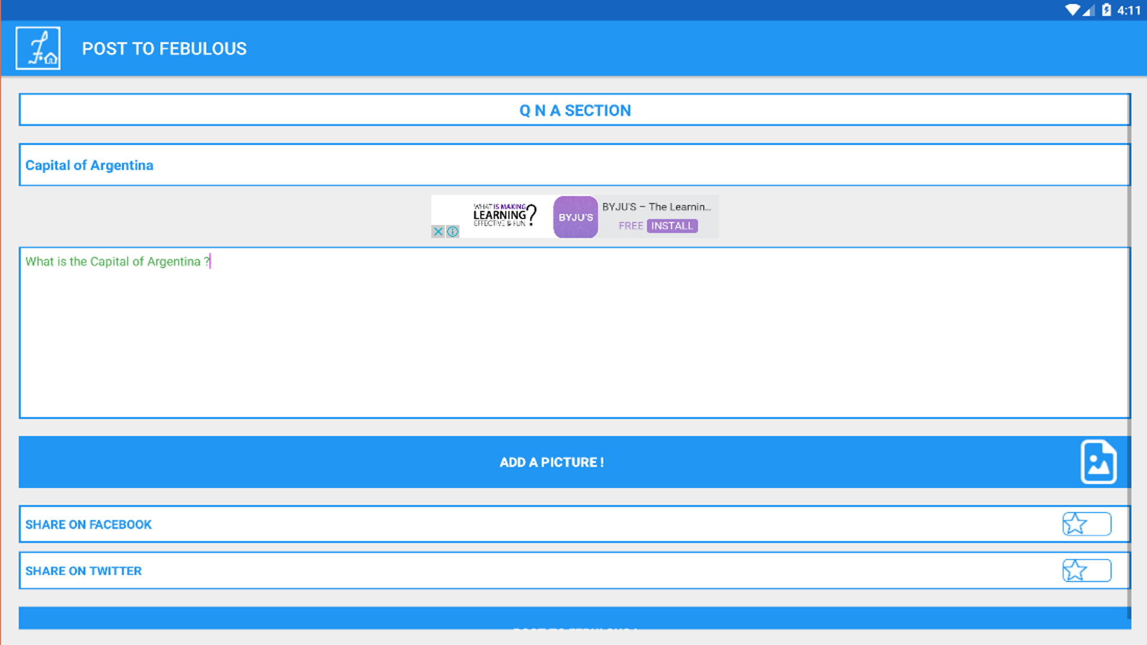Tap the WiFi status icon
This screenshot has height=645, width=1147.
[x=1072, y=10]
